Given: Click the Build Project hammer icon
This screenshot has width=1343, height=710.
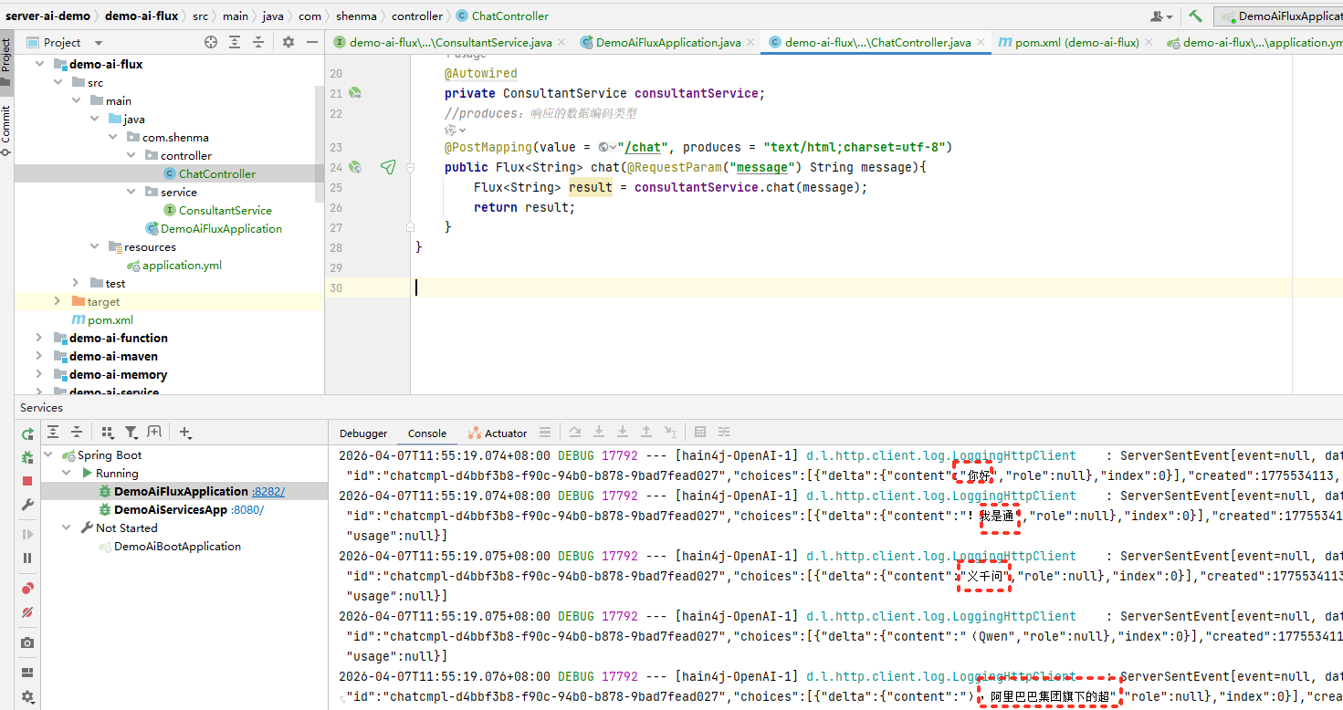Looking at the screenshot, I should [x=1195, y=16].
